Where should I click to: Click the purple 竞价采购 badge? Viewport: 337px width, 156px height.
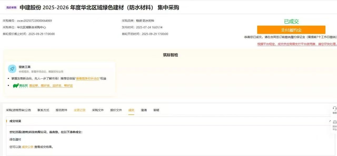tap(11, 8)
